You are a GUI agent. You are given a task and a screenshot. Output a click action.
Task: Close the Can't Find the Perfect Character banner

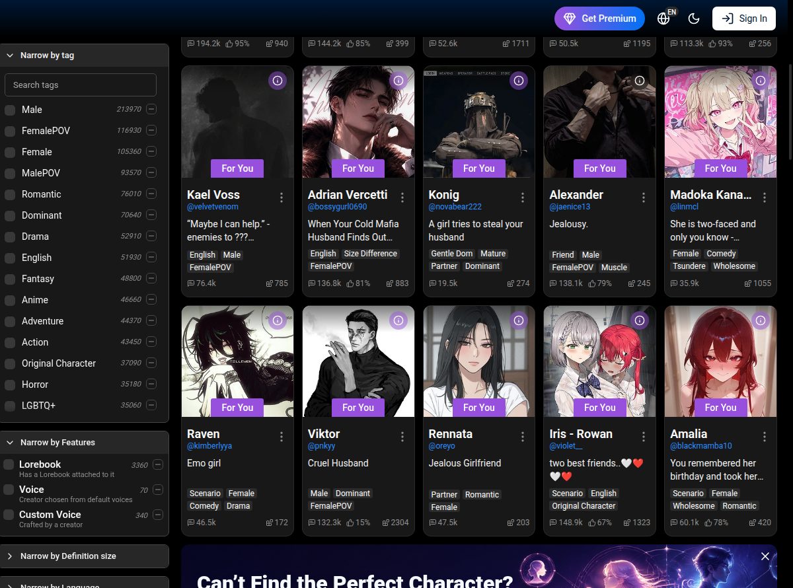[x=765, y=556]
